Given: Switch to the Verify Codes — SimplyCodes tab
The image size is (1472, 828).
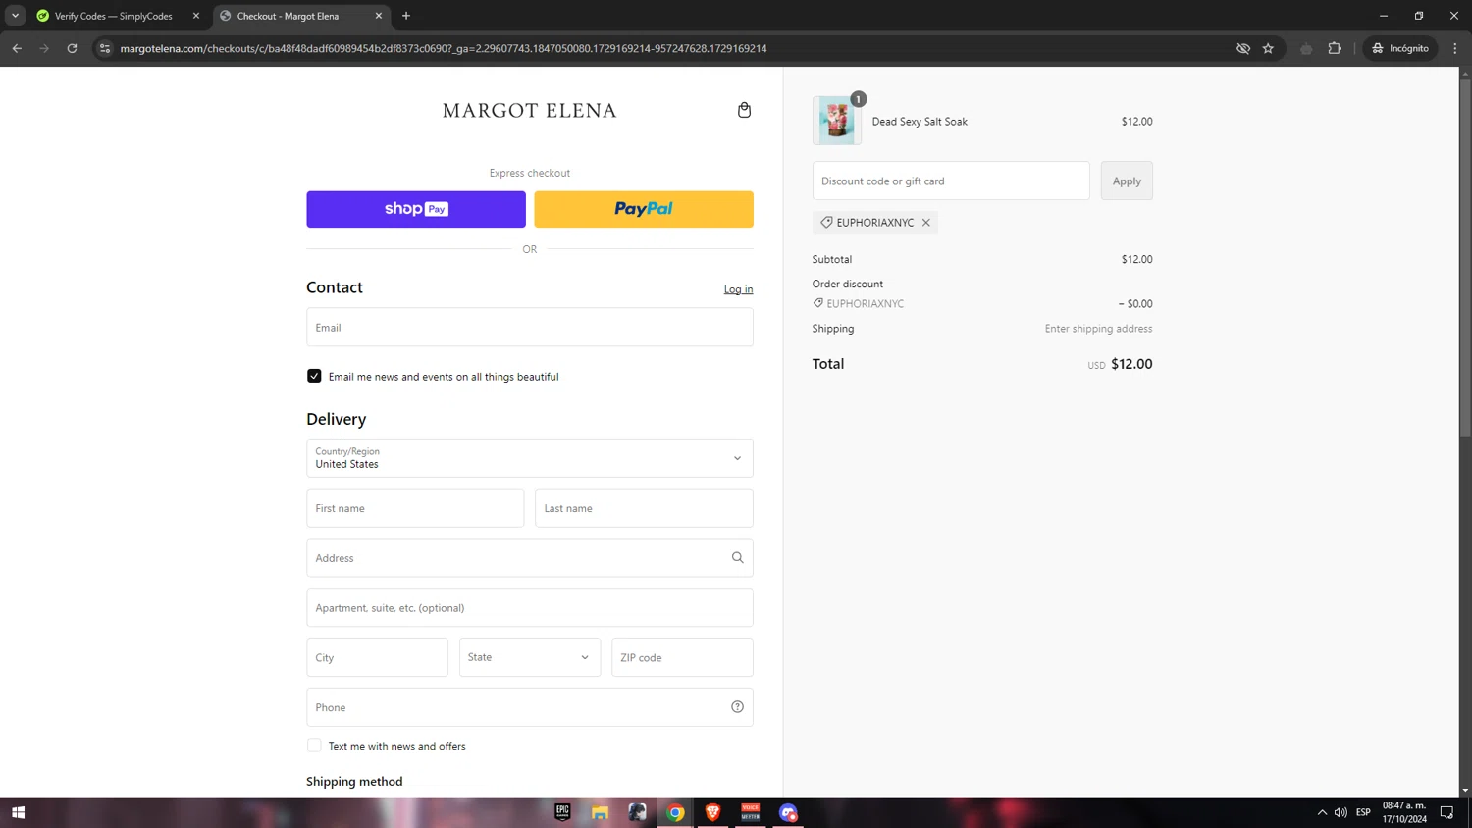Looking at the screenshot, I should [113, 16].
